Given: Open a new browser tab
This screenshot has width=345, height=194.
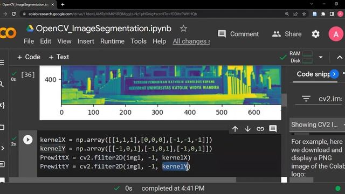Looking at the screenshot, I should (63, 4).
